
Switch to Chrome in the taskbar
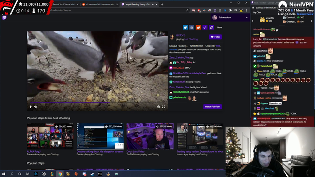[x=60, y=174]
